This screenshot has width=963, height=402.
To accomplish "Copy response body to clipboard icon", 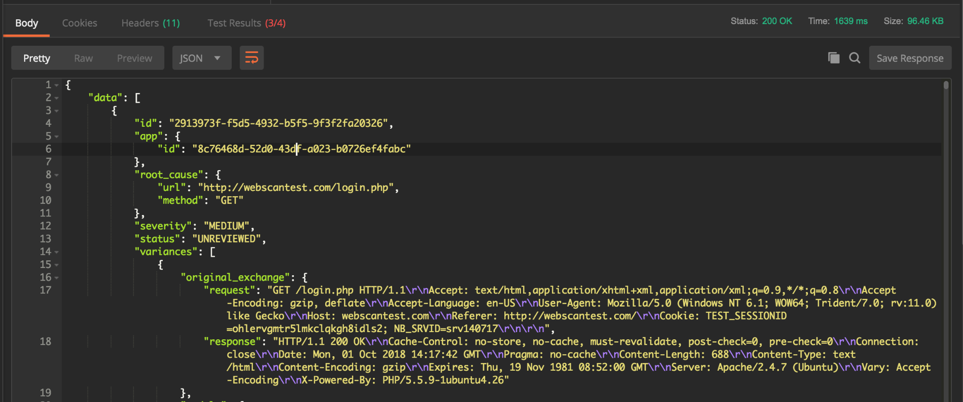I will [833, 58].
